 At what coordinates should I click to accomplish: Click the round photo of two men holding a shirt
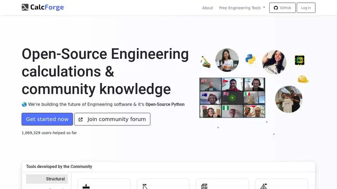(x=289, y=99)
